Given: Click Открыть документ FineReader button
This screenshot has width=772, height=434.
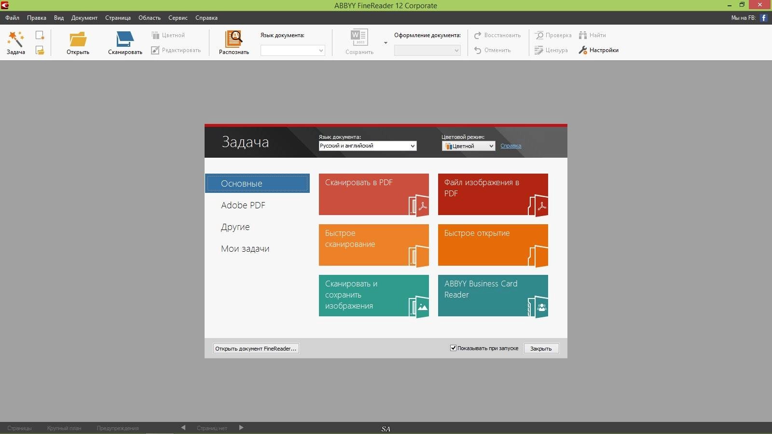Looking at the screenshot, I should [x=256, y=348].
